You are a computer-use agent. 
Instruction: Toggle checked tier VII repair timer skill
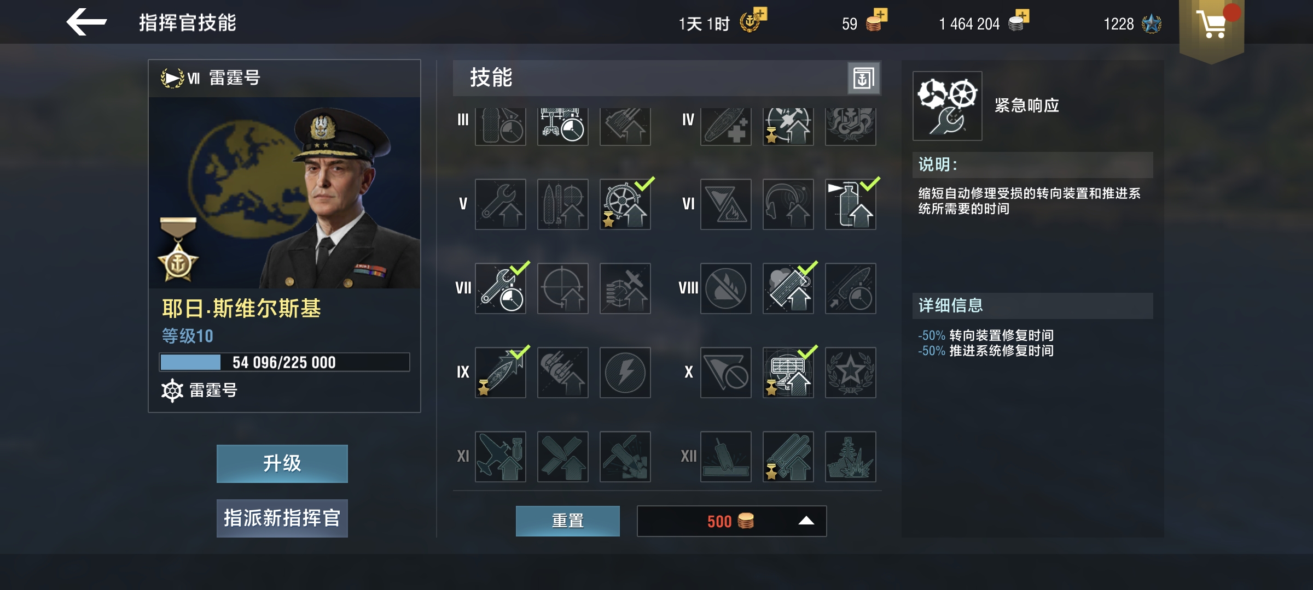click(500, 288)
